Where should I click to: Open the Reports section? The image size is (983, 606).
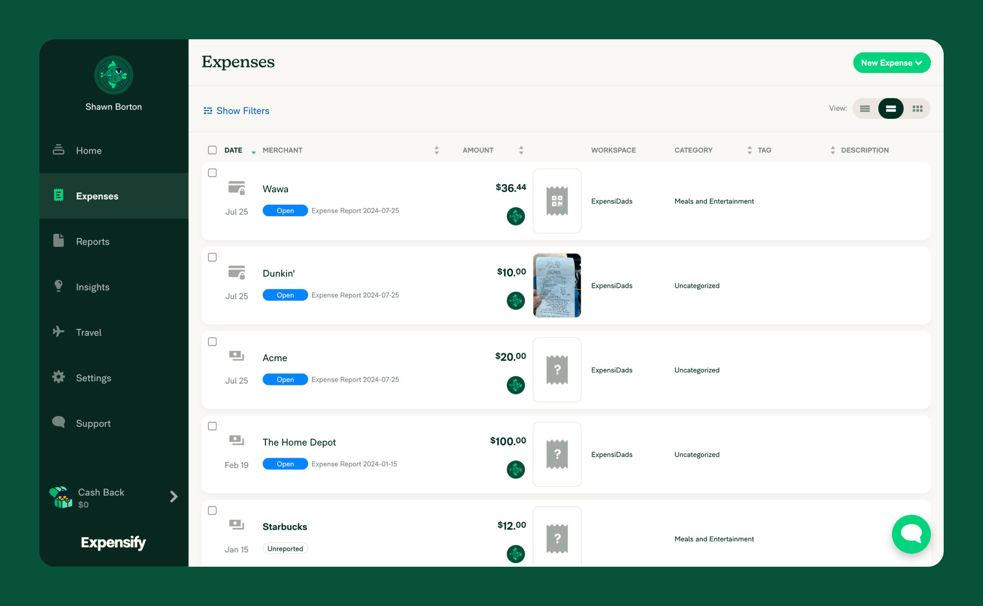coord(114,241)
